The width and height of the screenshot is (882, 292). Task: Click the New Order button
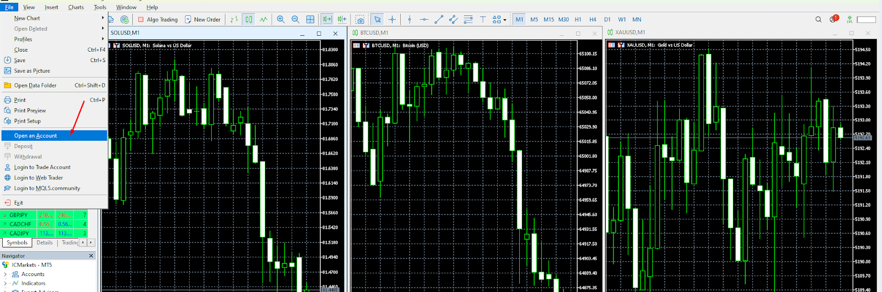[202, 19]
